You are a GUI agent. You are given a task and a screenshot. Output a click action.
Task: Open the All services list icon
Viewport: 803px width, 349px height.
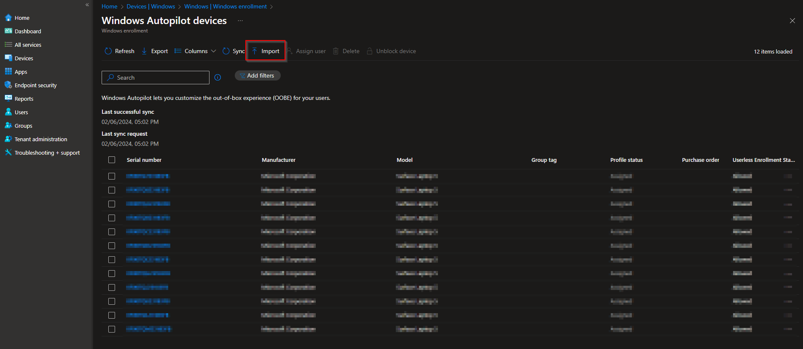click(8, 45)
